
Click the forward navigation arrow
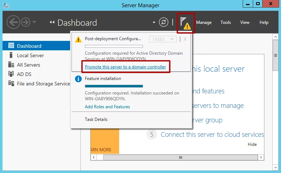(26, 22)
